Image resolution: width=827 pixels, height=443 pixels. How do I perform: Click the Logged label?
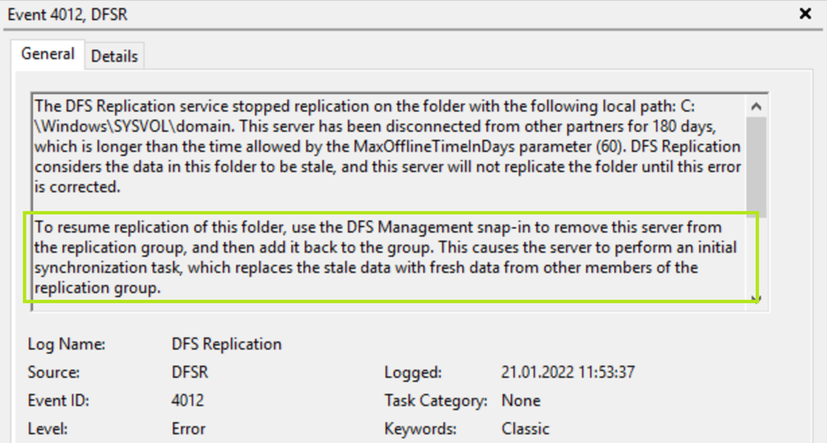click(413, 373)
